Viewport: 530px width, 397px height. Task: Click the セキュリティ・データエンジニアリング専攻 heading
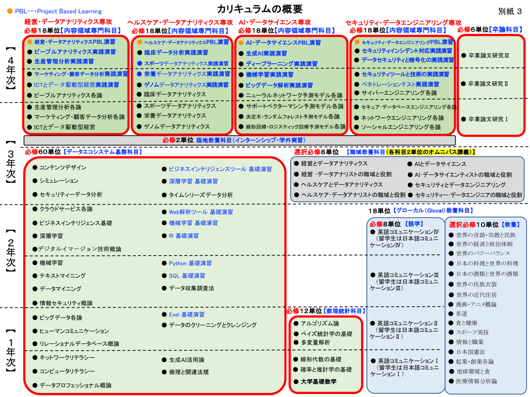point(403,23)
